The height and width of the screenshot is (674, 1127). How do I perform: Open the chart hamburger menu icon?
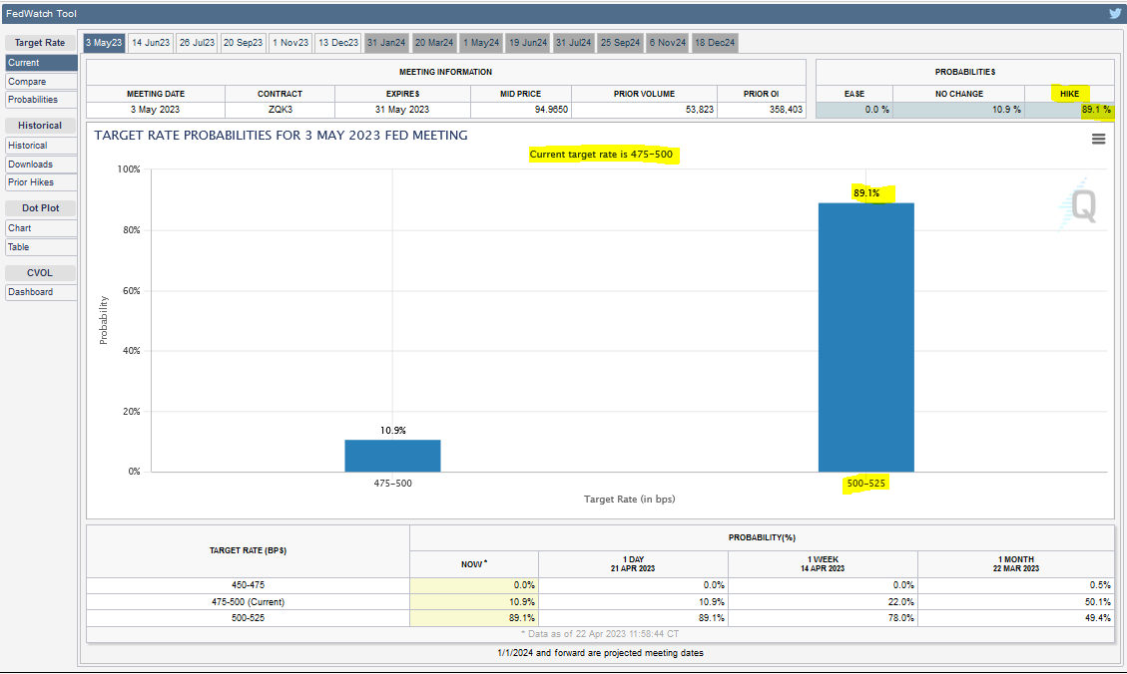(1098, 140)
